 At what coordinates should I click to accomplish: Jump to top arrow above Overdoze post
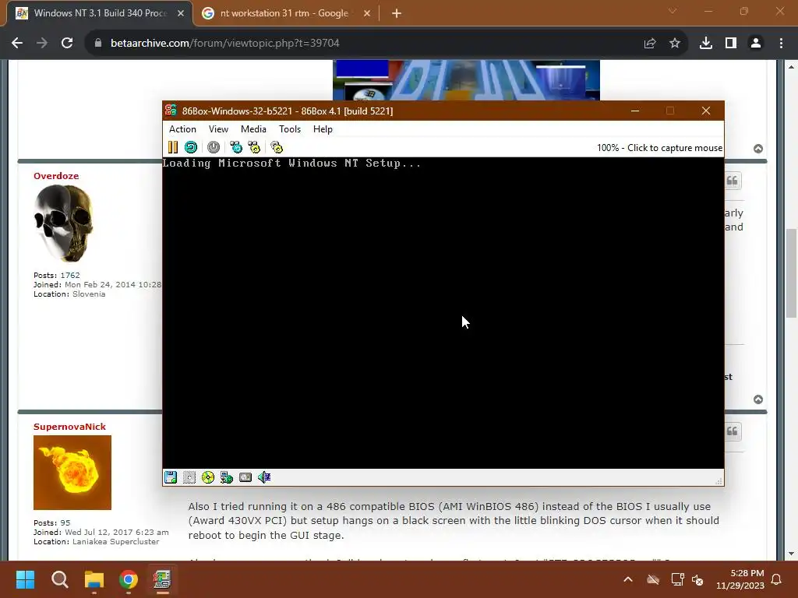(758, 149)
